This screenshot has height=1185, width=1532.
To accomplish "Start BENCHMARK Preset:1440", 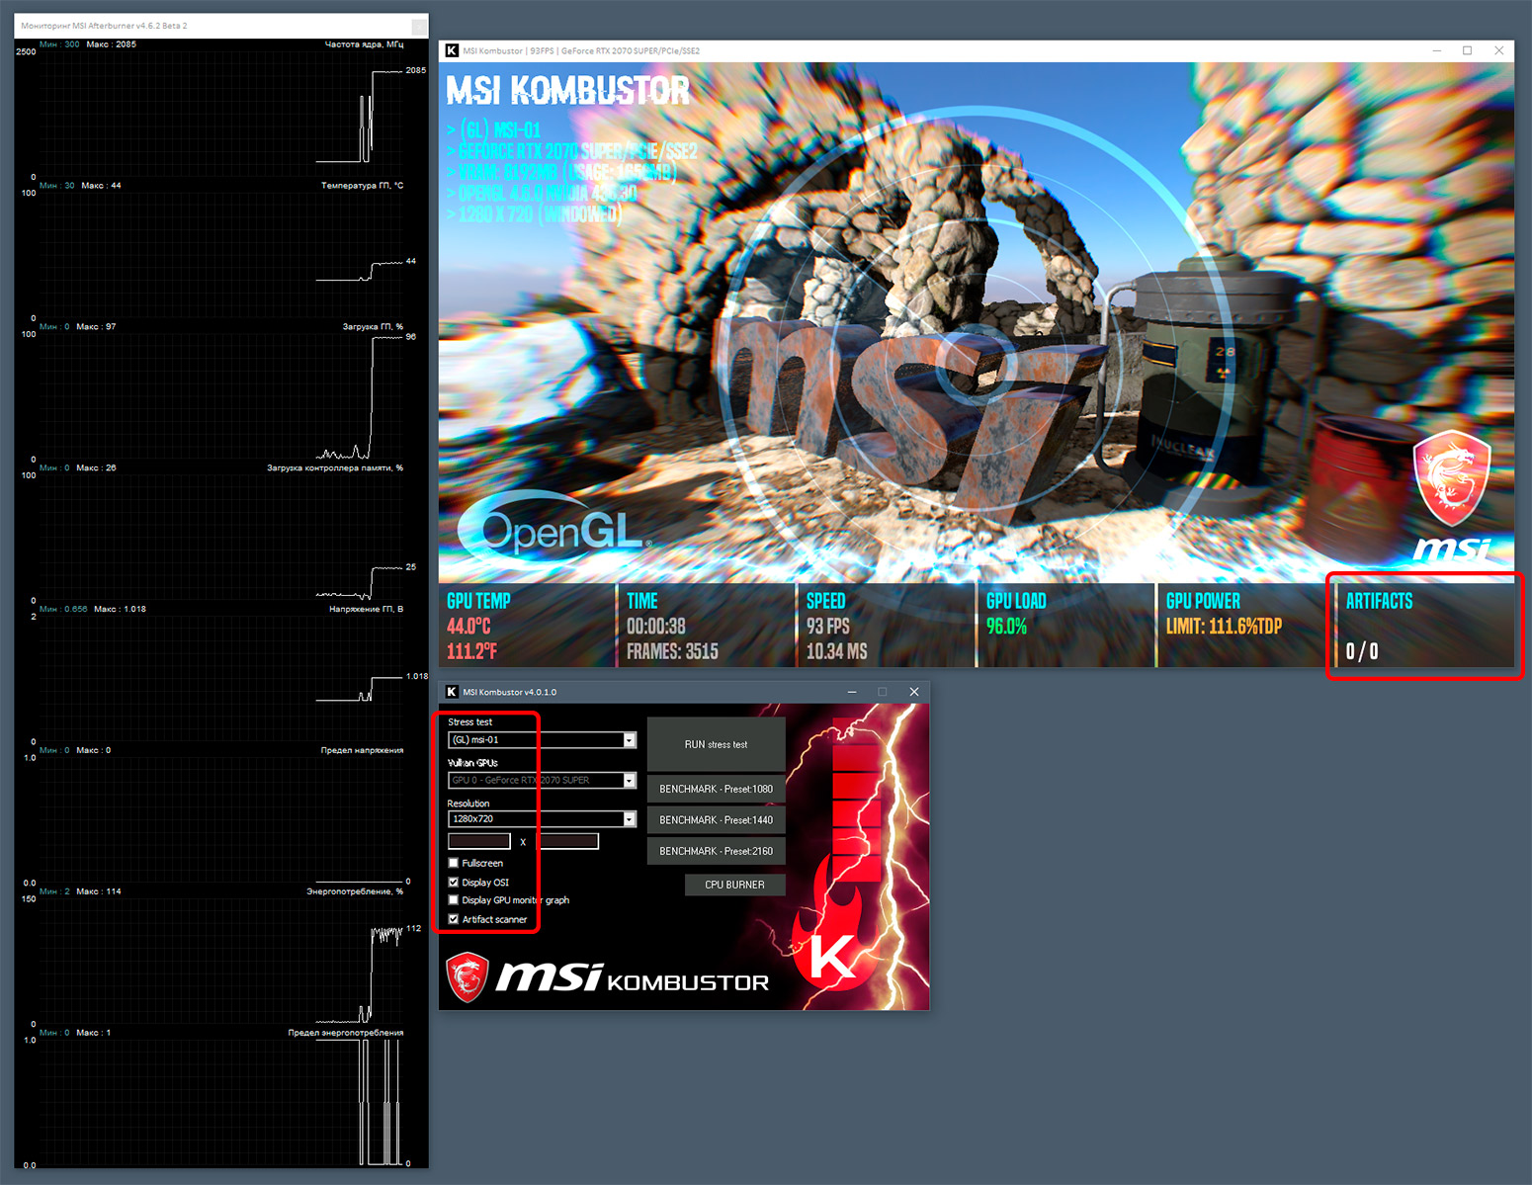I will pos(716,820).
